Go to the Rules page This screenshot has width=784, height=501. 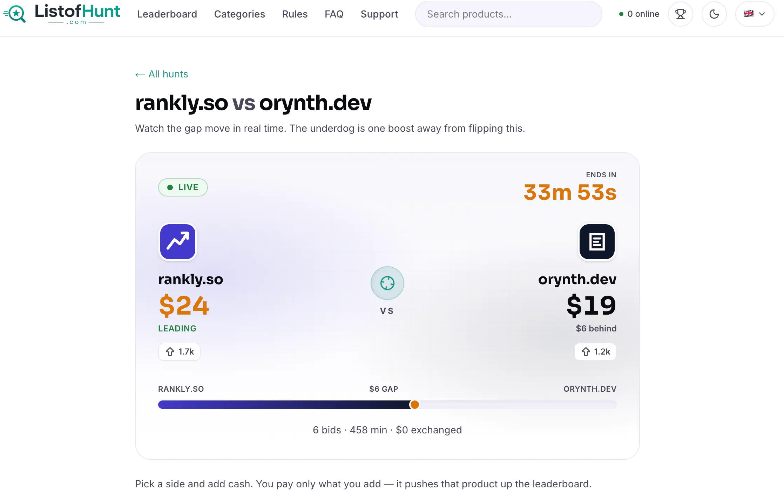click(x=295, y=14)
